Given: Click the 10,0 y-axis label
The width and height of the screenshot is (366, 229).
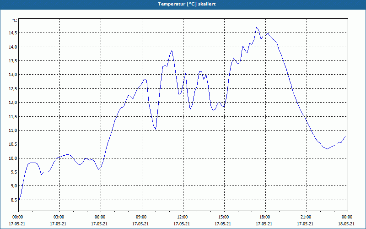Looking at the screenshot, I should click(13, 158).
